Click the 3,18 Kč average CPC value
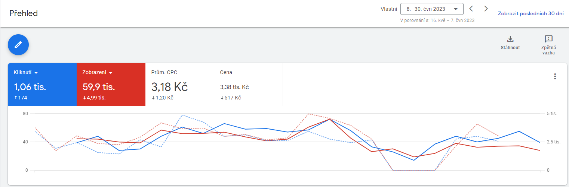Image resolution: width=569 pixels, height=187 pixels. click(169, 87)
